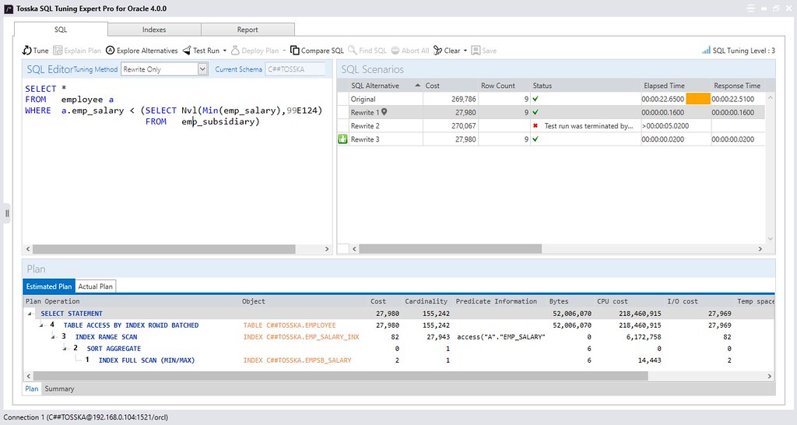Open Deploy Plan dropdown arrow
The width and height of the screenshot is (797, 425).
tap(284, 51)
